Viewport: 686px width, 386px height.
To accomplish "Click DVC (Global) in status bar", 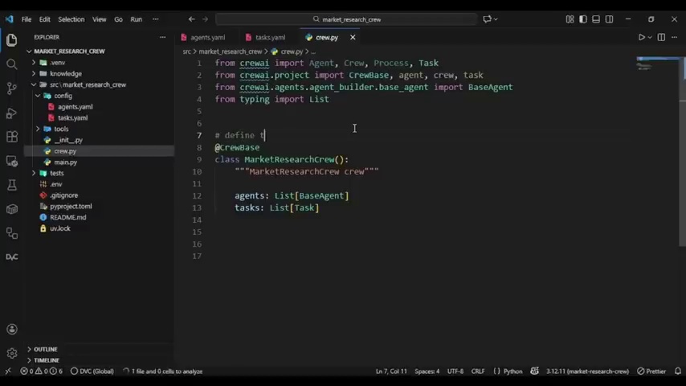I will [x=92, y=371].
